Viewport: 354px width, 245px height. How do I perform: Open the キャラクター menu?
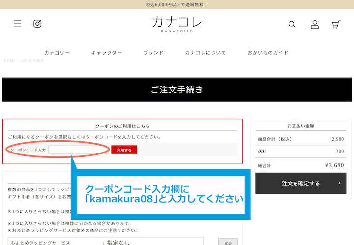click(106, 53)
